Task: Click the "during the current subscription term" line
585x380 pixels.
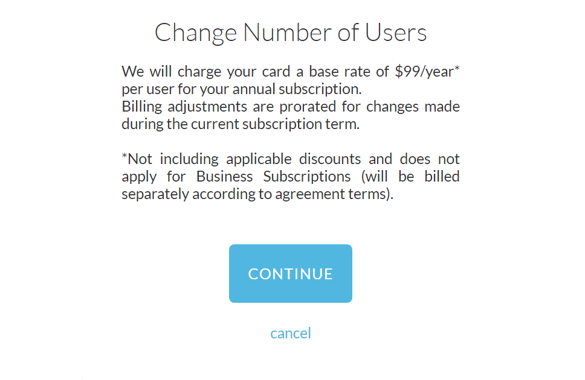Action: click(241, 124)
